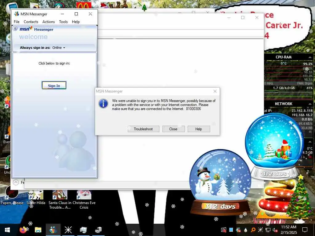Image resolution: width=315 pixels, height=236 pixels.
Task: Open the snowflake app in taskbar
Action: pyautogui.click(x=68, y=230)
